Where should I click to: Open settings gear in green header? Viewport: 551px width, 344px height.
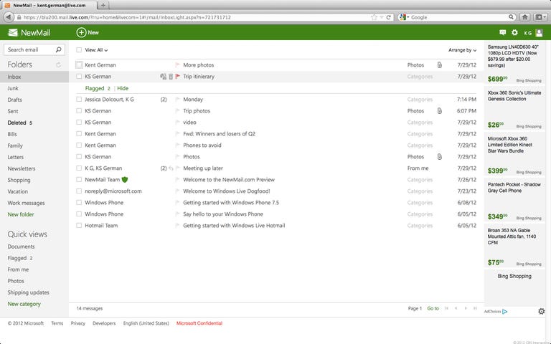[x=514, y=32]
